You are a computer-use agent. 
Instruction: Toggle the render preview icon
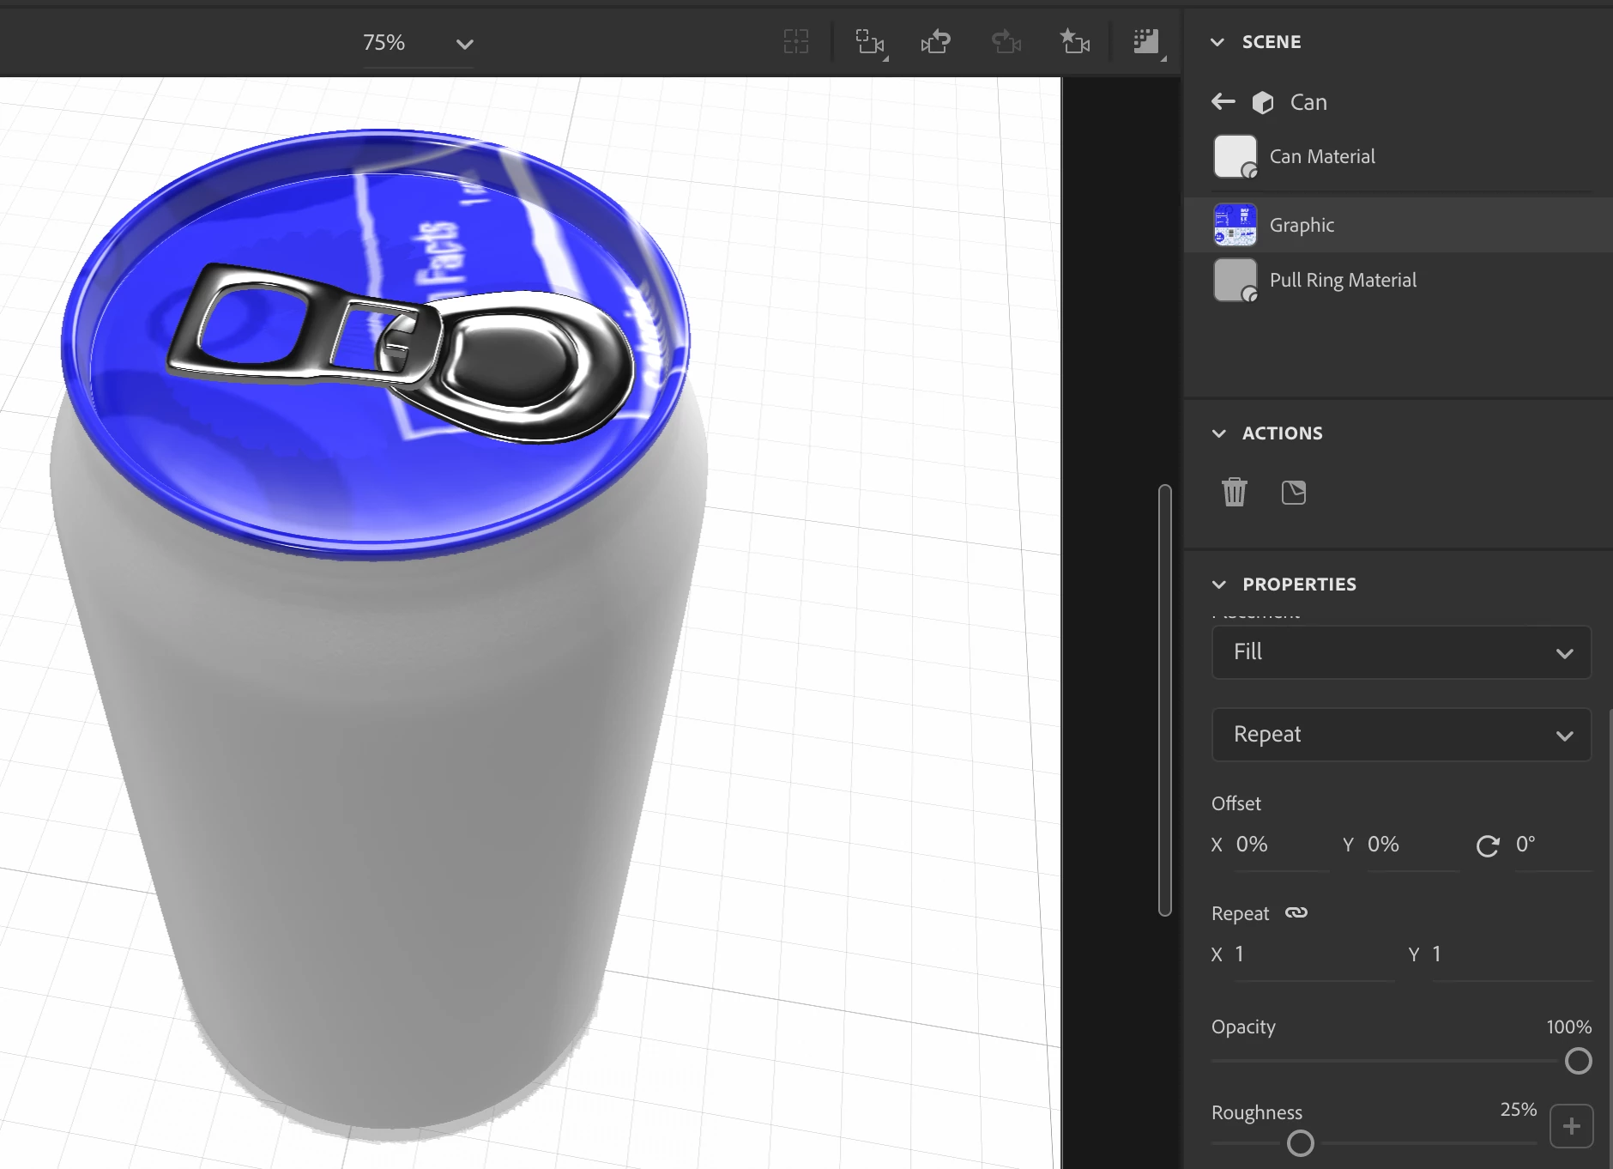(x=1147, y=41)
